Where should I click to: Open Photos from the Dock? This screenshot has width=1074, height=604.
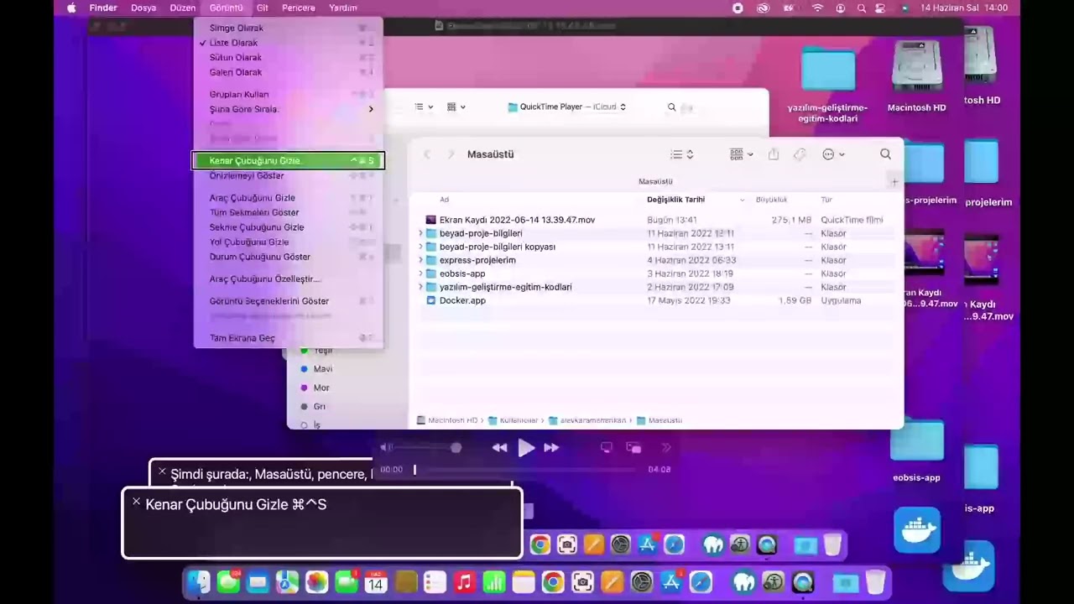316,582
